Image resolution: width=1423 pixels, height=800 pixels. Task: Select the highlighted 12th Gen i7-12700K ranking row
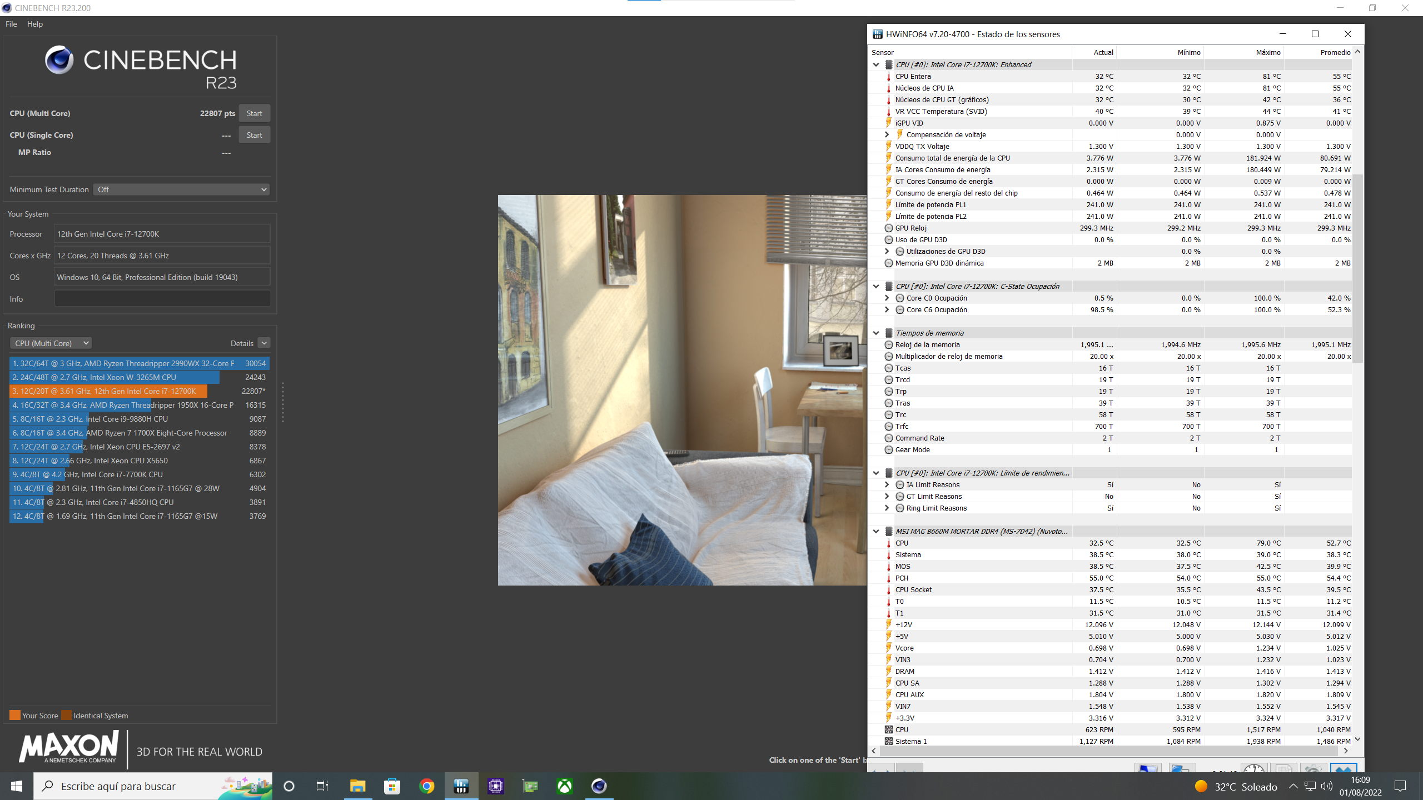140,391
